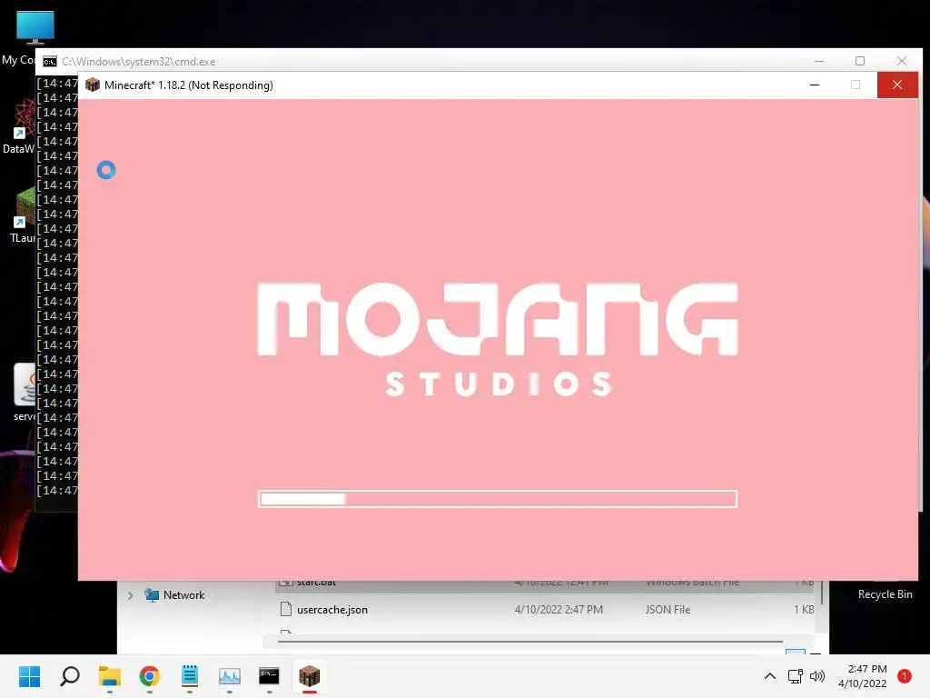Open the resource monitor graph taskbar icon

(x=230, y=675)
